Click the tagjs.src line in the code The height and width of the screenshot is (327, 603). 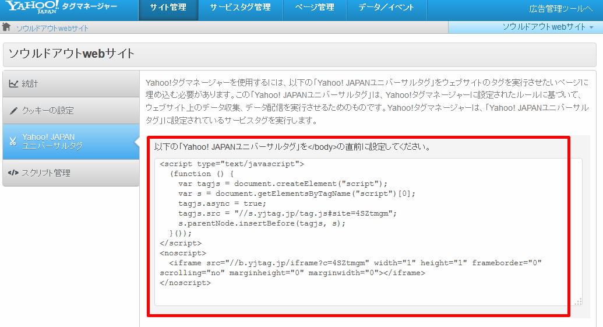pos(287,213)
